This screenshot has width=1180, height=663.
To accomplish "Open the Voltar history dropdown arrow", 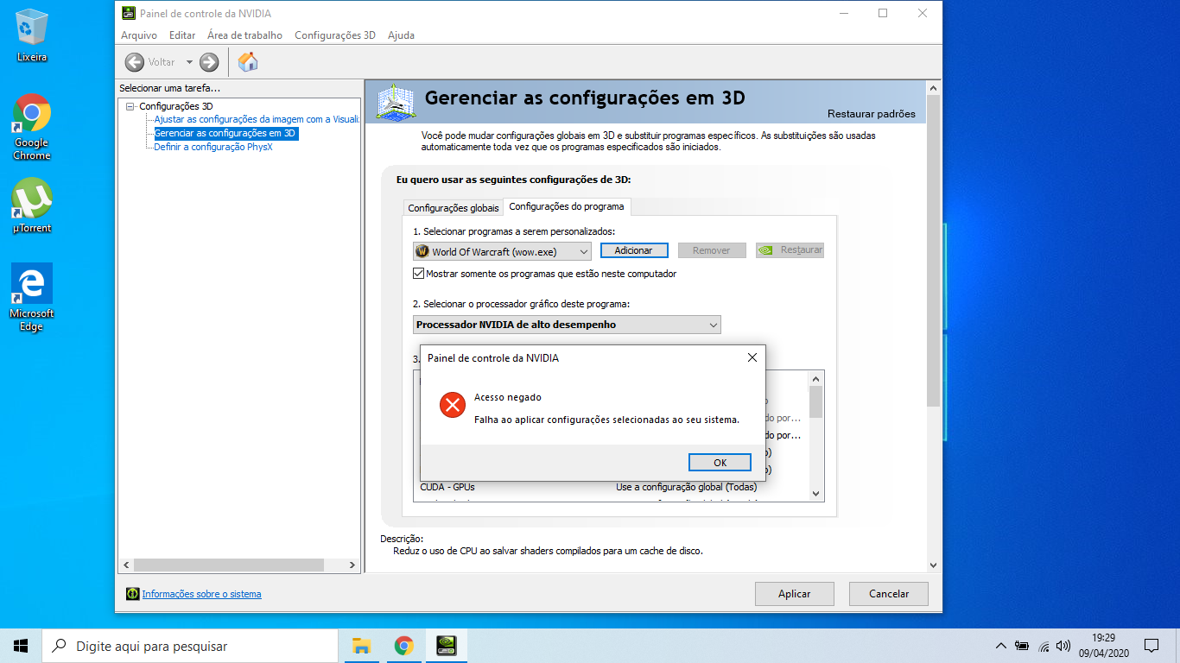I will pos(189,62).
